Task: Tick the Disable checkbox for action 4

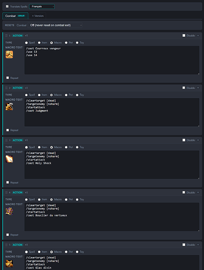Action: (x=184, y=192)
